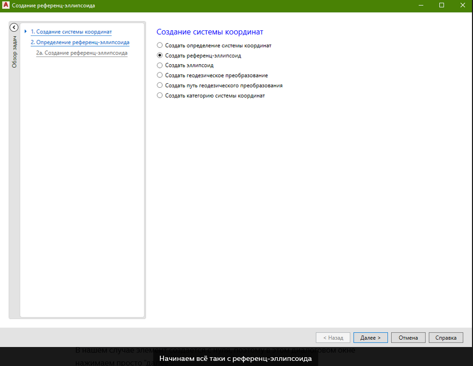Select 'Создать категорию системы координат' option
The height and width of the screenshot is (366, 473).
pyautogui.click(x=160, y=95)
